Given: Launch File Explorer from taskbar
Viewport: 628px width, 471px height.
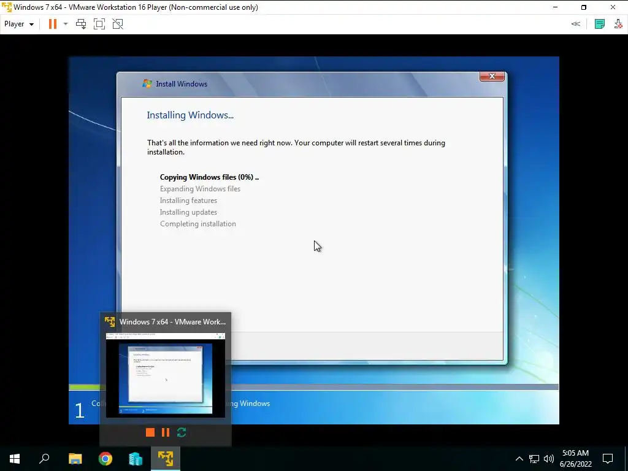Looking at the screenshot, I should coord(75,459).
